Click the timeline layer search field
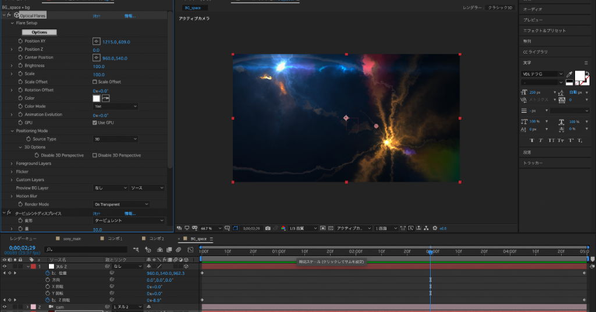The width and height of the screenshot is (596, 312). point(86,250)
